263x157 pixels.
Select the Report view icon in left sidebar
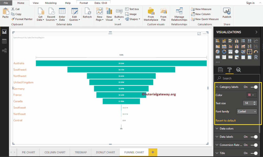[x=4, y=32]
